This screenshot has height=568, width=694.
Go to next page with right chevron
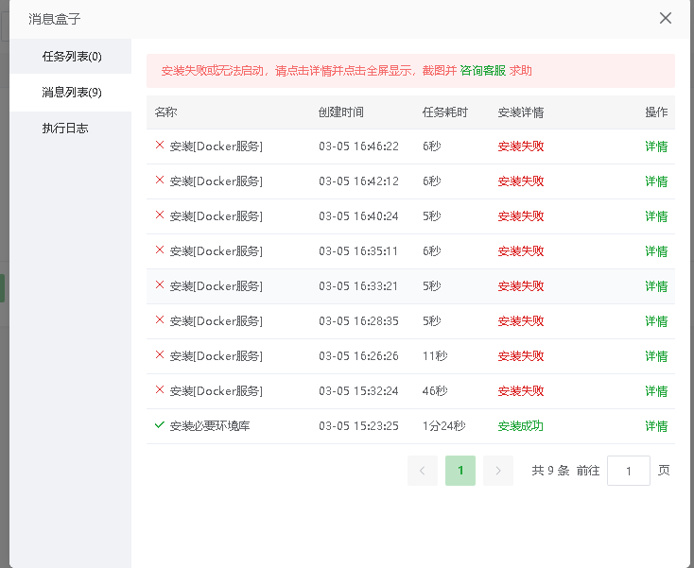(498, 471)
